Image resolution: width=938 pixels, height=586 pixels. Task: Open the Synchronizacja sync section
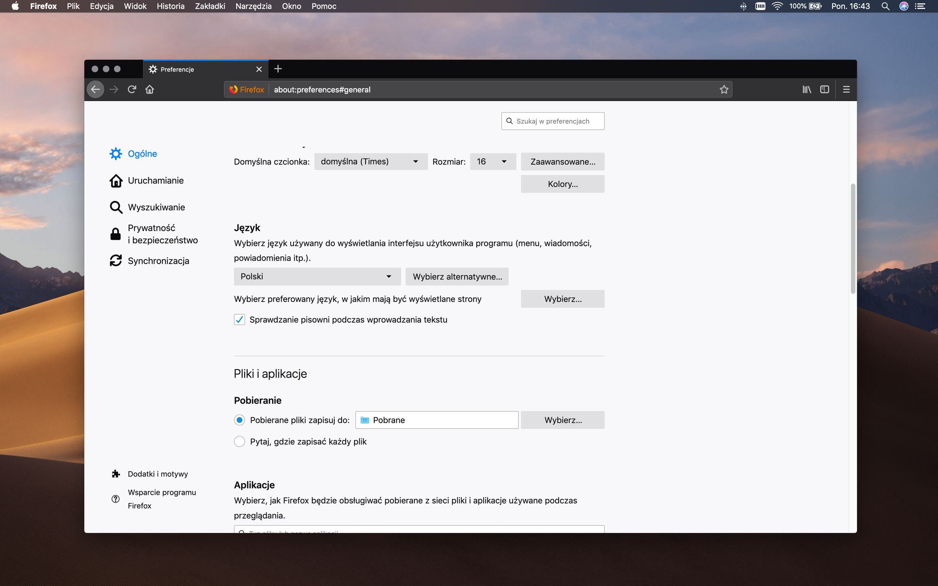116,260
